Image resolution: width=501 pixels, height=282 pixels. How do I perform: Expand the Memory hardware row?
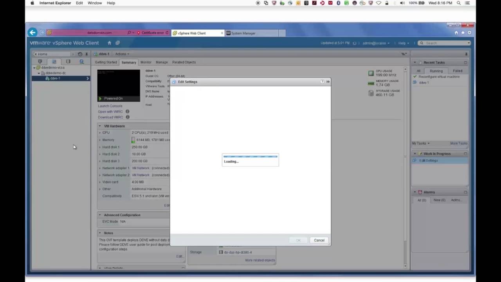click(100, 140)
